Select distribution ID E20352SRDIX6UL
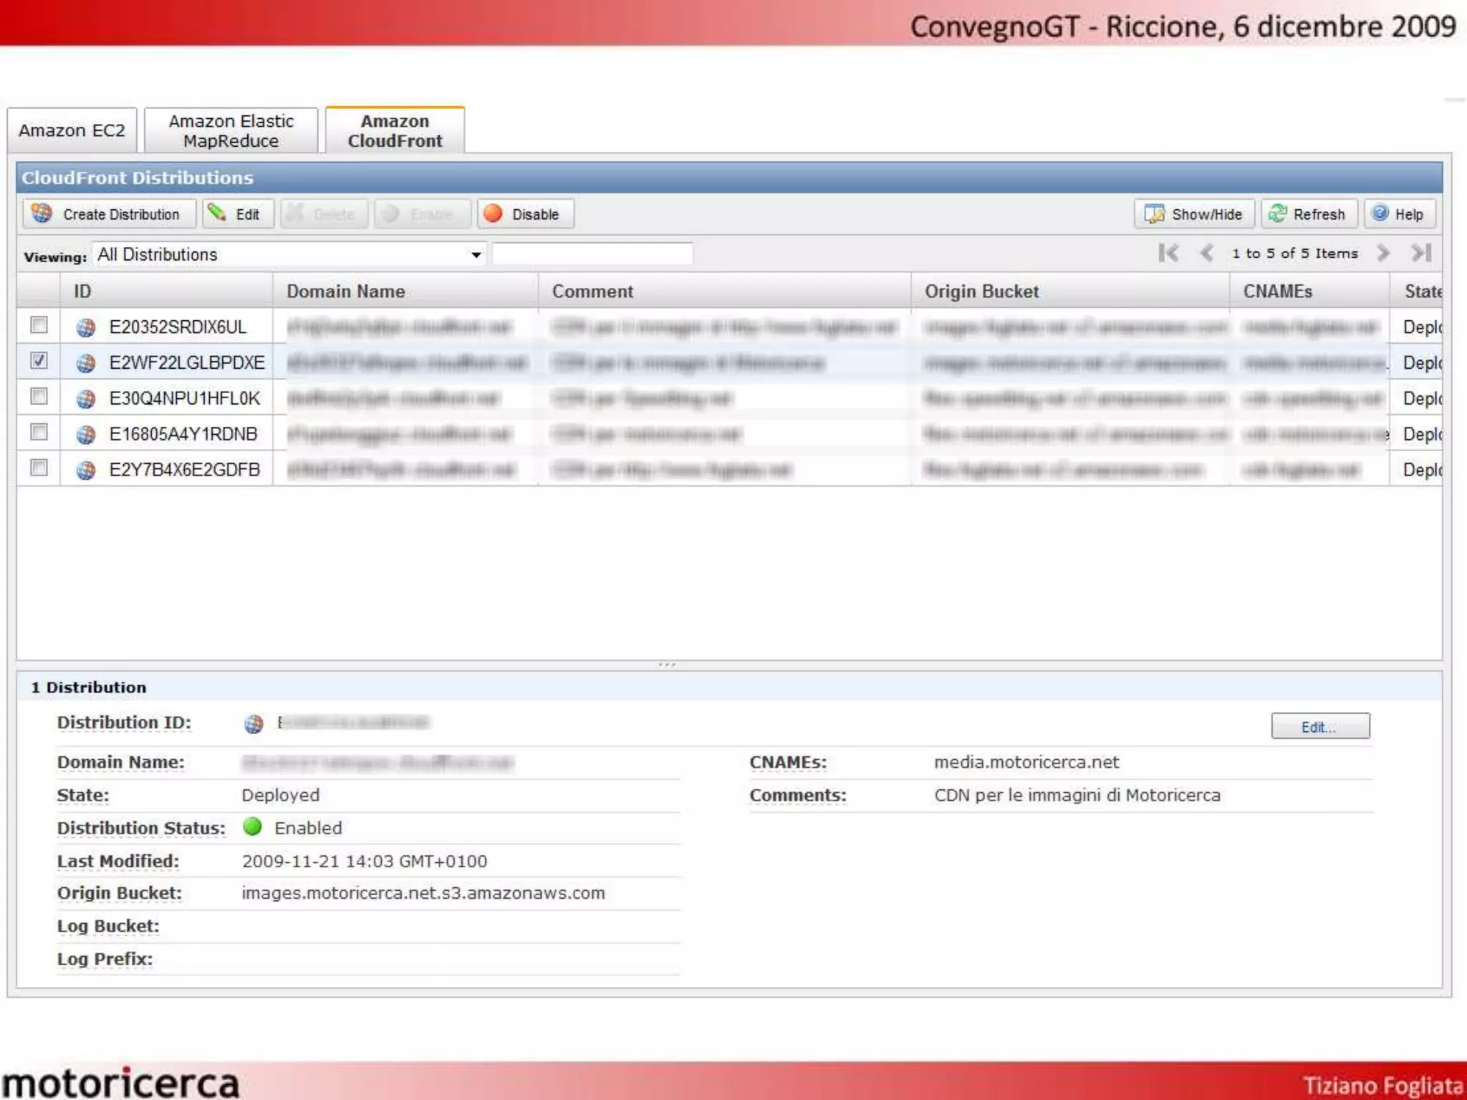 click(178, 327)
